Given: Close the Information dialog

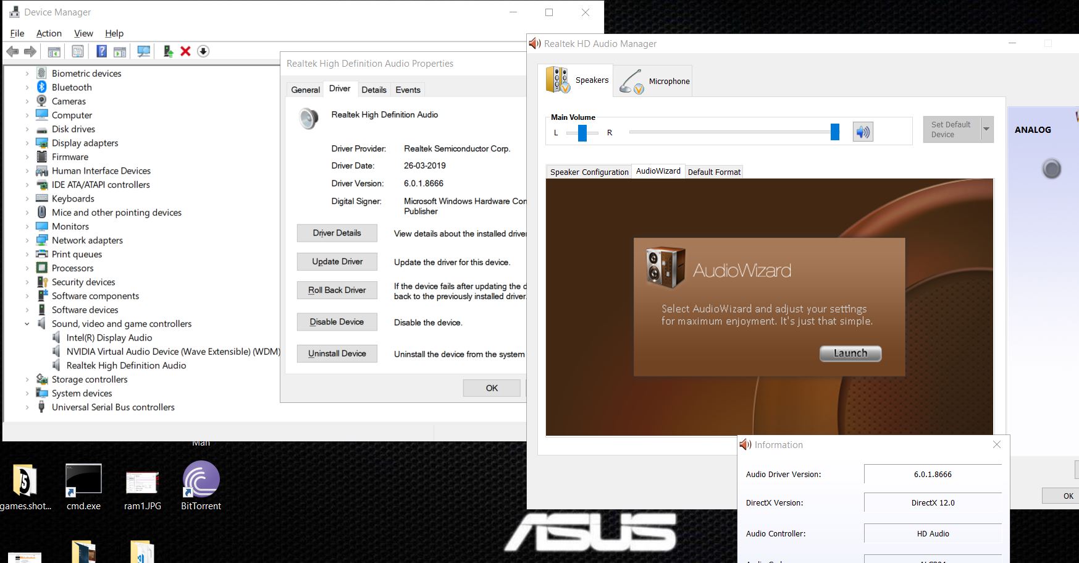Looking at the screenshot, I should point(997,444).
